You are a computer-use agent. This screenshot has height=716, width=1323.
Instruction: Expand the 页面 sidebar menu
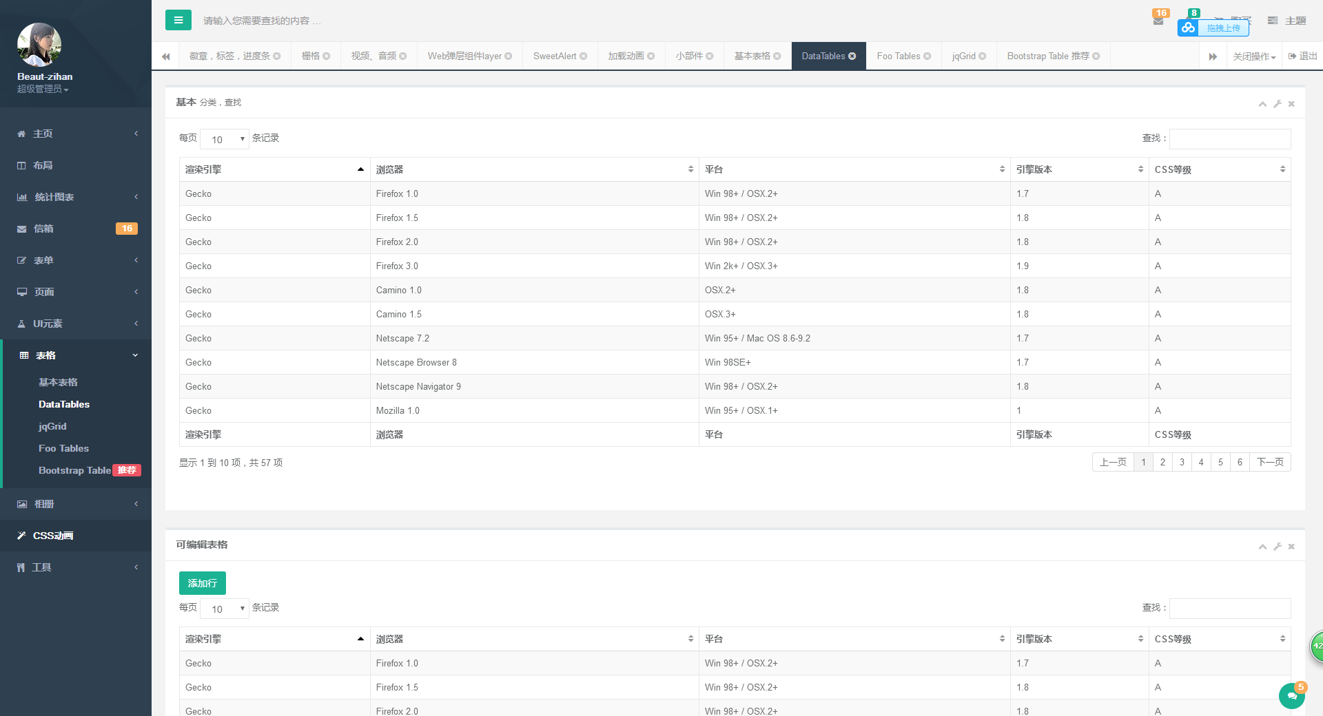point(76,292)
